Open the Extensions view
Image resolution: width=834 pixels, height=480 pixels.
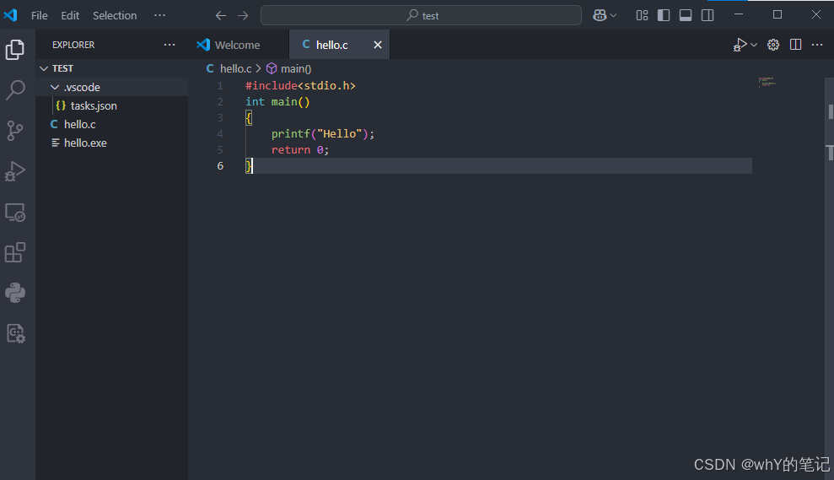(x=15, y=252)
